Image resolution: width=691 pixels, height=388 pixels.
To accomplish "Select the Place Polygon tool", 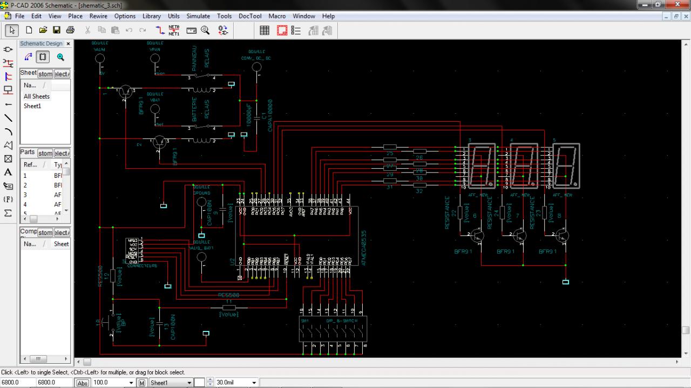I will coord(8,145).
